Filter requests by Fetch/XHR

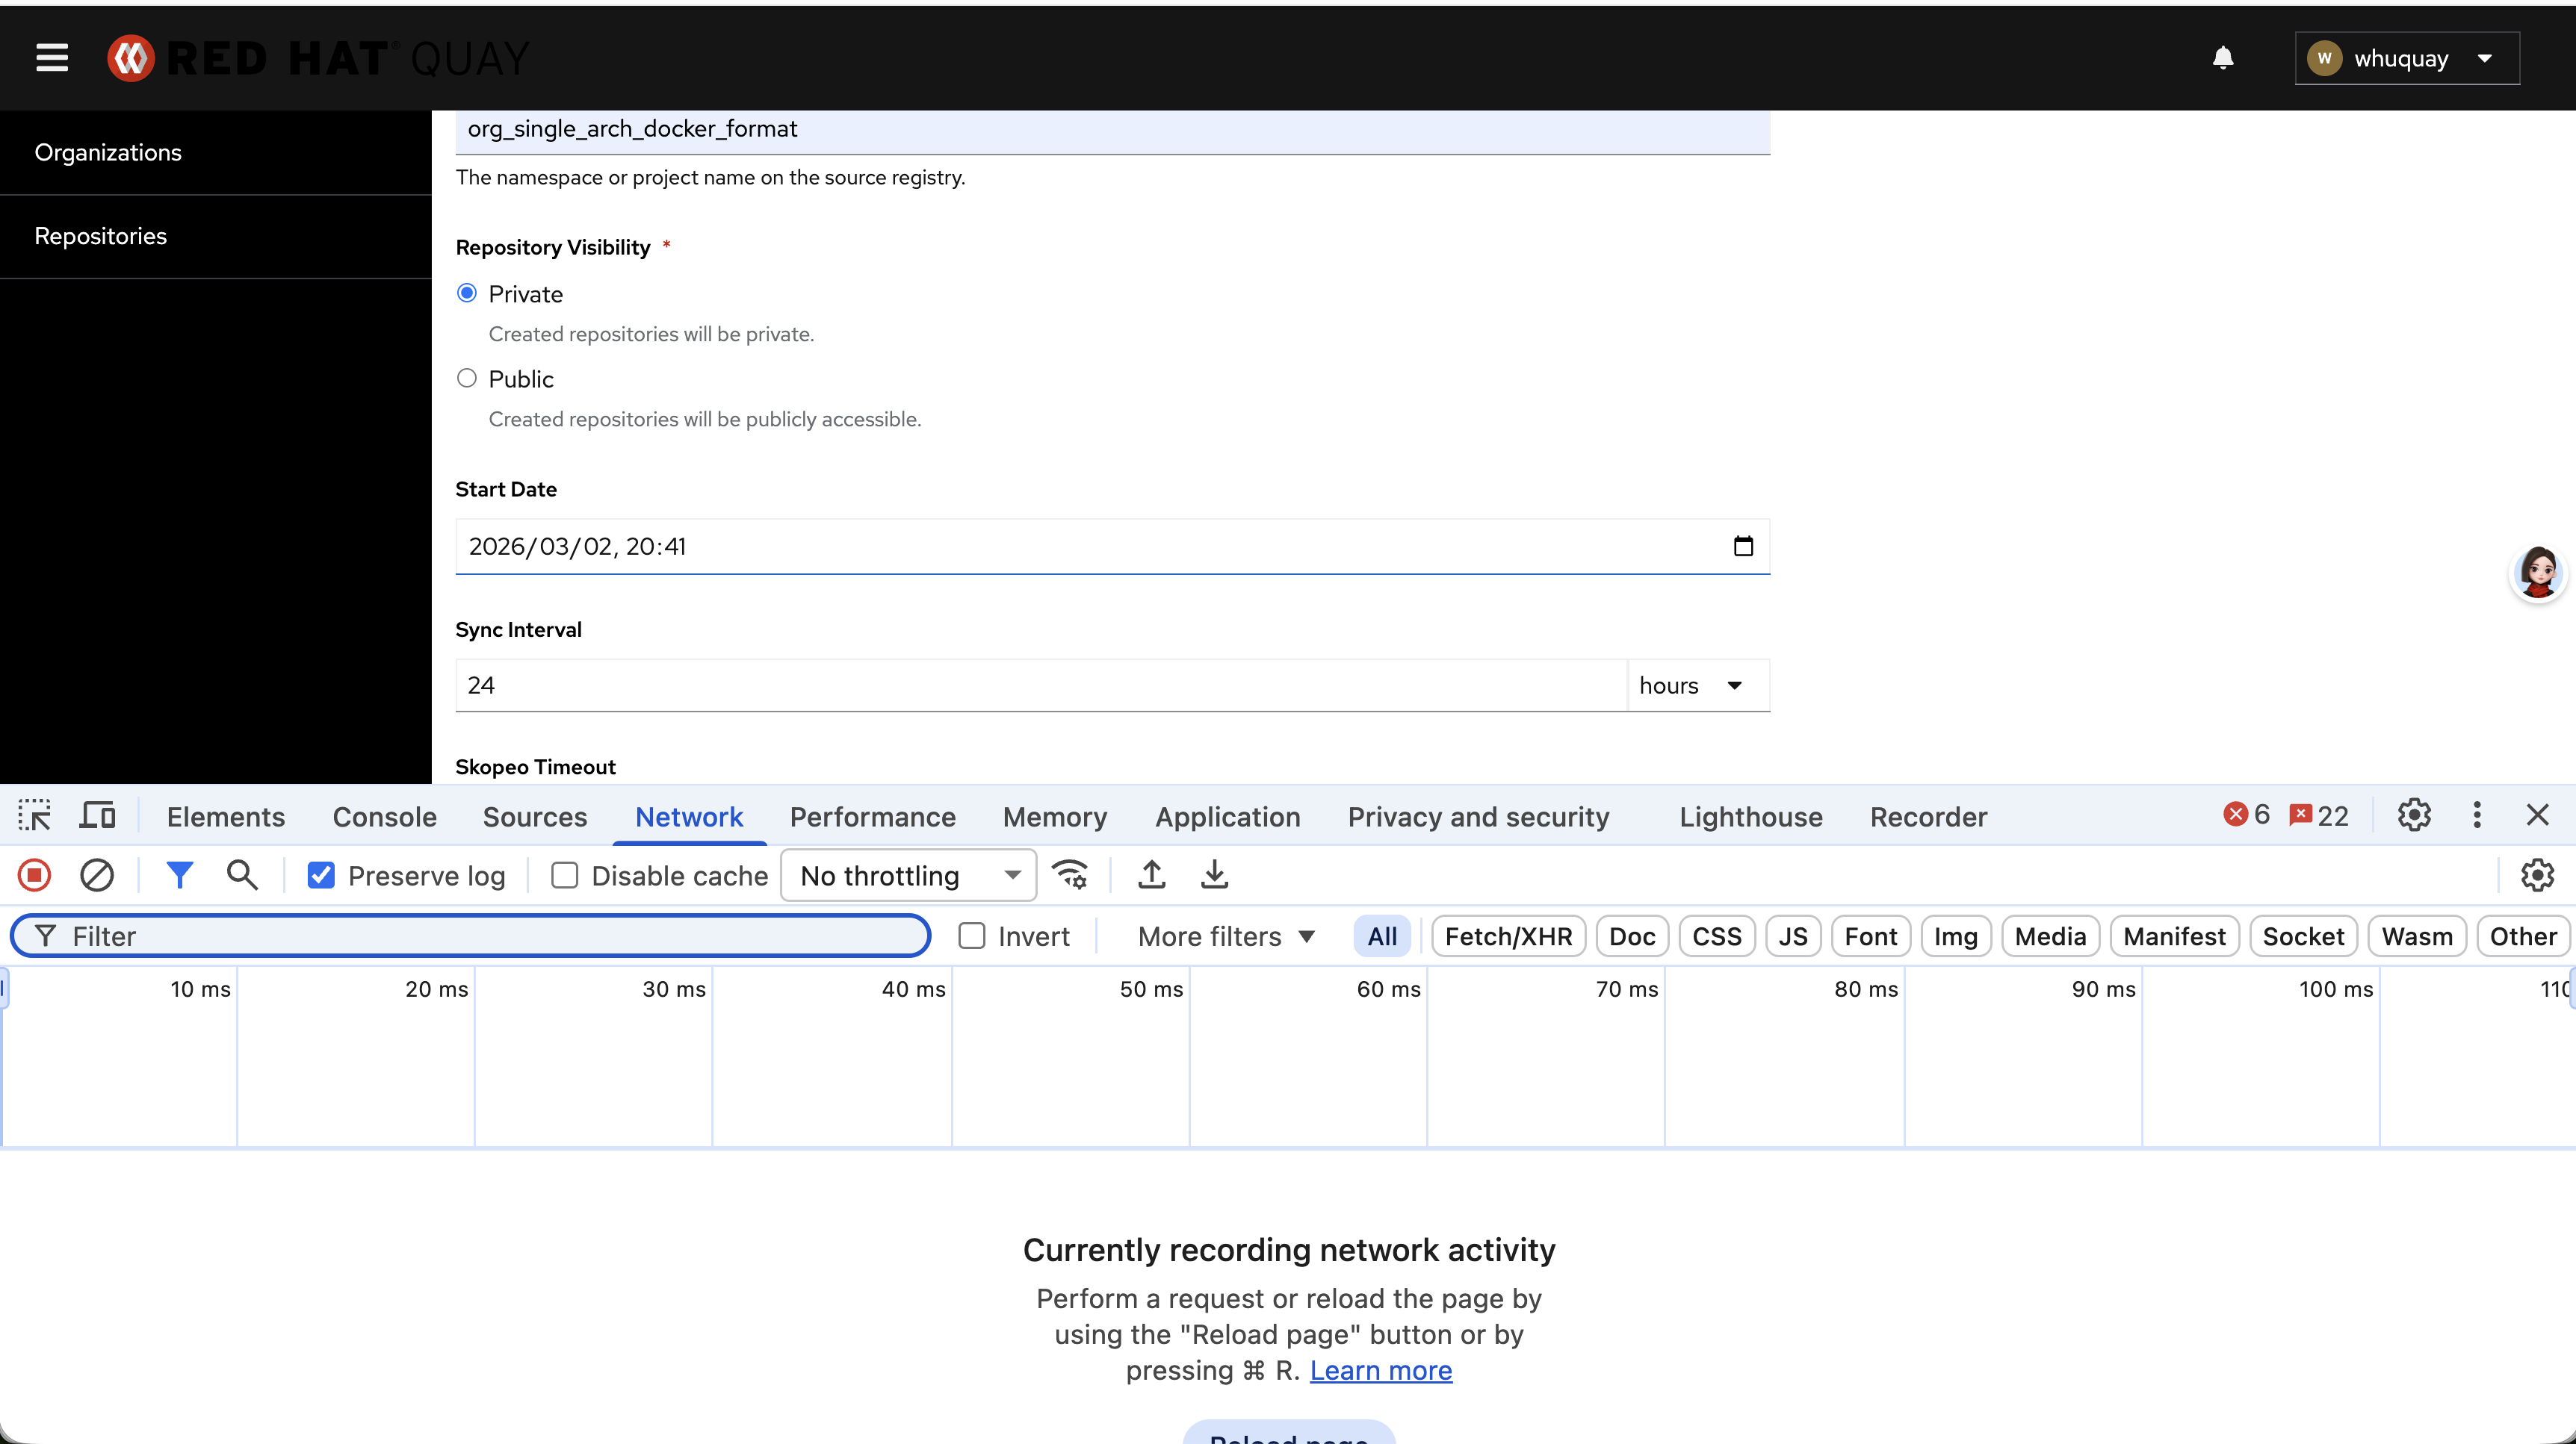click(x=1507, y=936)
